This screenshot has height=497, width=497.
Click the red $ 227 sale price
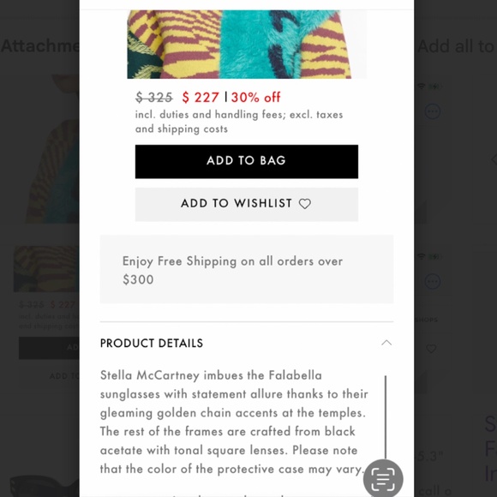click(x=201, y=98)
